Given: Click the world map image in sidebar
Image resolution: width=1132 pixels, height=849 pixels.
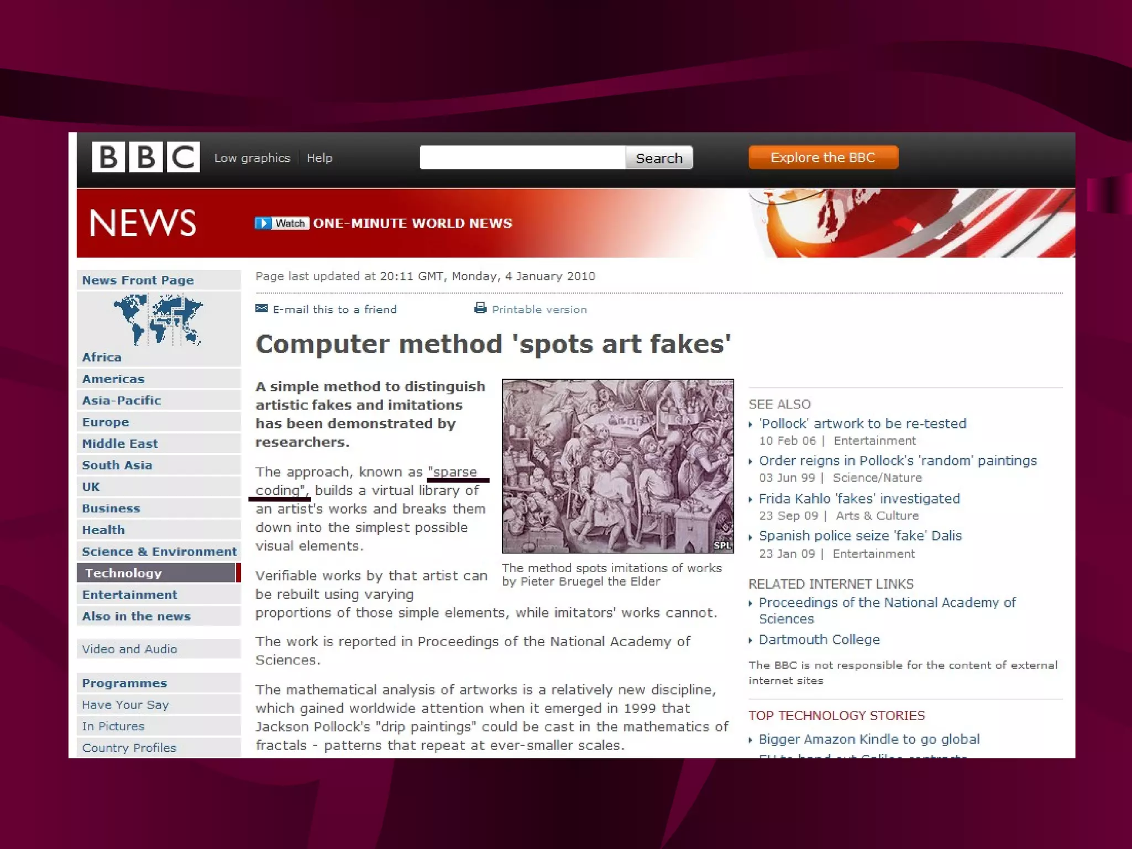Looking at the screenshot, I should tap(158, 320).
